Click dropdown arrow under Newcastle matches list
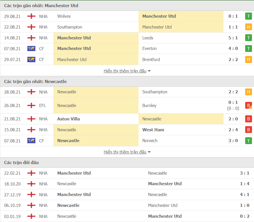Screen dimensions: 254x222 tap(149, 152)
